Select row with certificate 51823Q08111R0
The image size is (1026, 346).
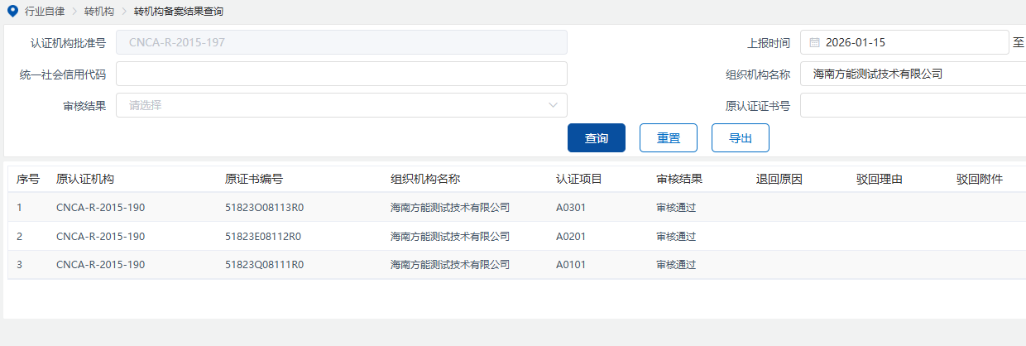pyautogui.click(x=264, y=265)
